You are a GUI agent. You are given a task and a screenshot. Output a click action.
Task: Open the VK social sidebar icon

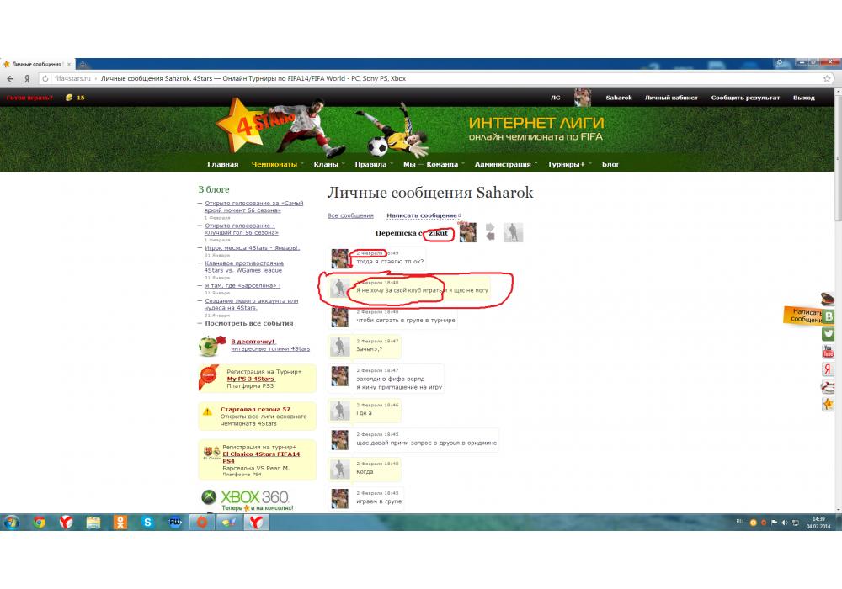829,316
